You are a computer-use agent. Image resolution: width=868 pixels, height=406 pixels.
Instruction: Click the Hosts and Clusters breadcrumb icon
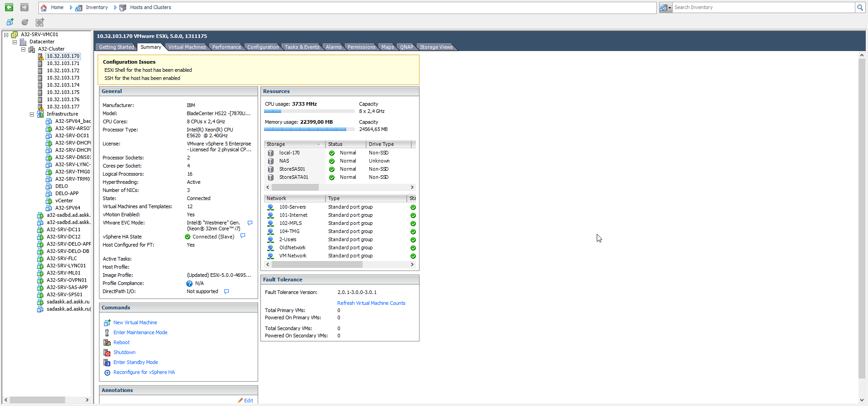[123, 8]
